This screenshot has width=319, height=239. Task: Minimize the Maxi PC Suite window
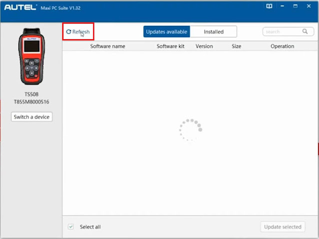click(282, 6)
